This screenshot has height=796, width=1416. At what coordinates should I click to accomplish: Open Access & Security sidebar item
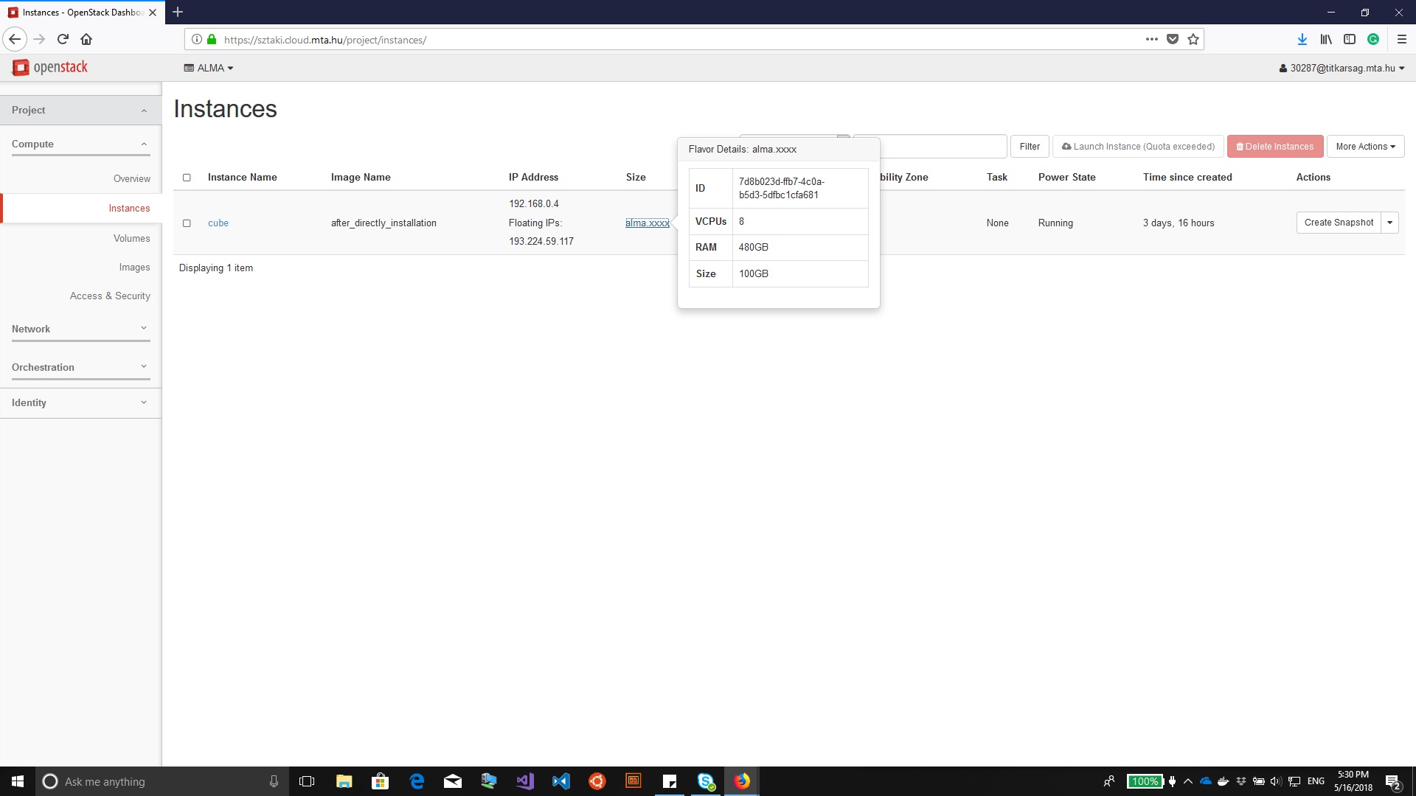point(110,296)
